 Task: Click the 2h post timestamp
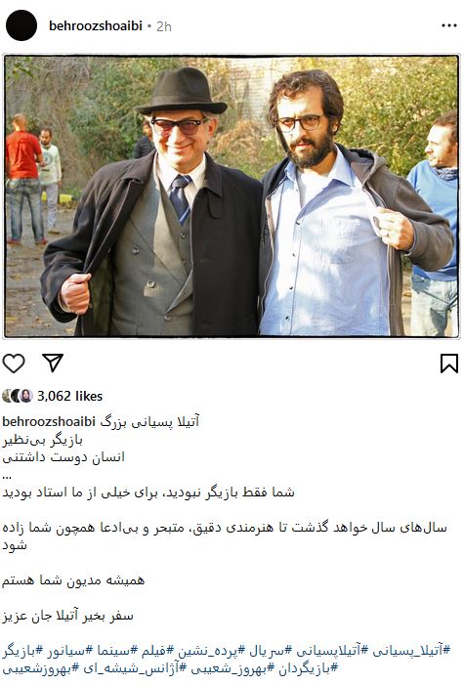tap(164, 26)
